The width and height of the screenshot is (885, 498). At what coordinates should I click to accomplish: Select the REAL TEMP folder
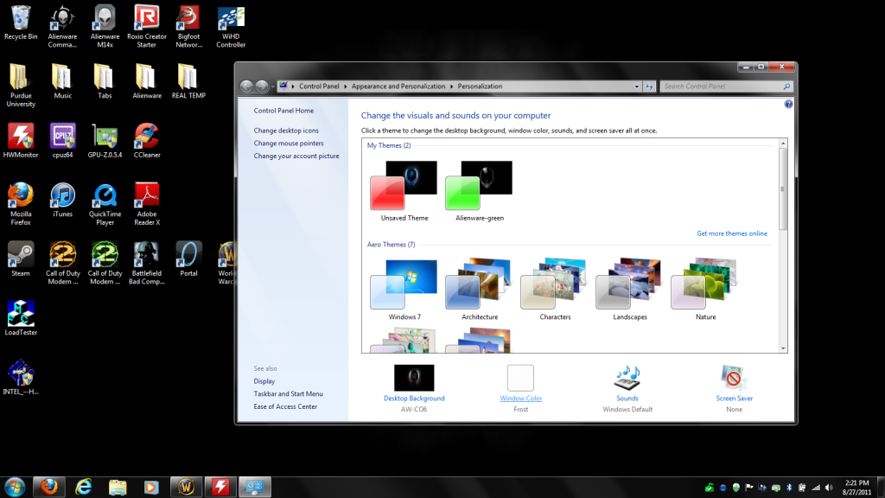click(188, 81)
